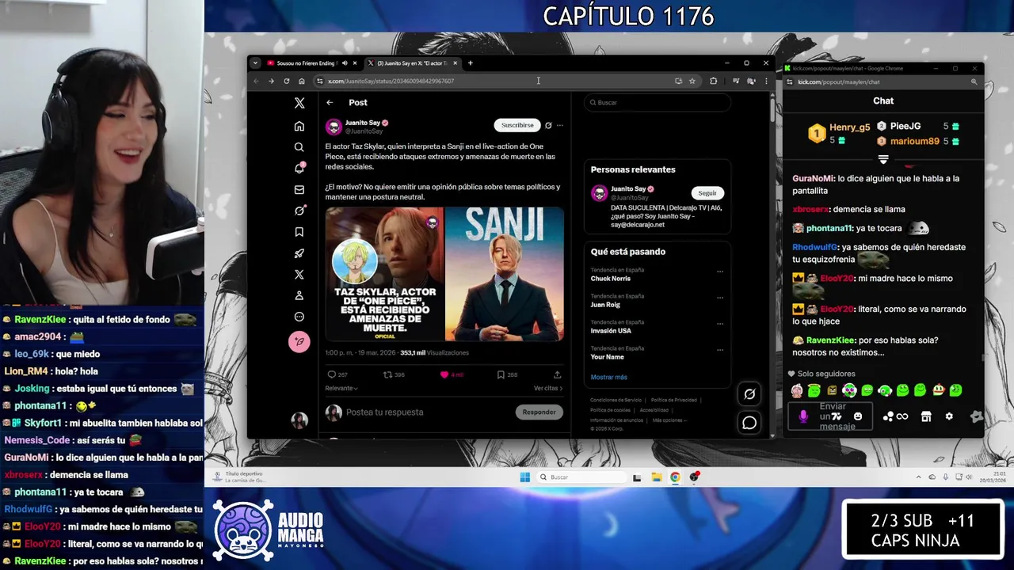Open the rocket icon in the X sidebar
The image size is (1014, 570).
(299, 253)
